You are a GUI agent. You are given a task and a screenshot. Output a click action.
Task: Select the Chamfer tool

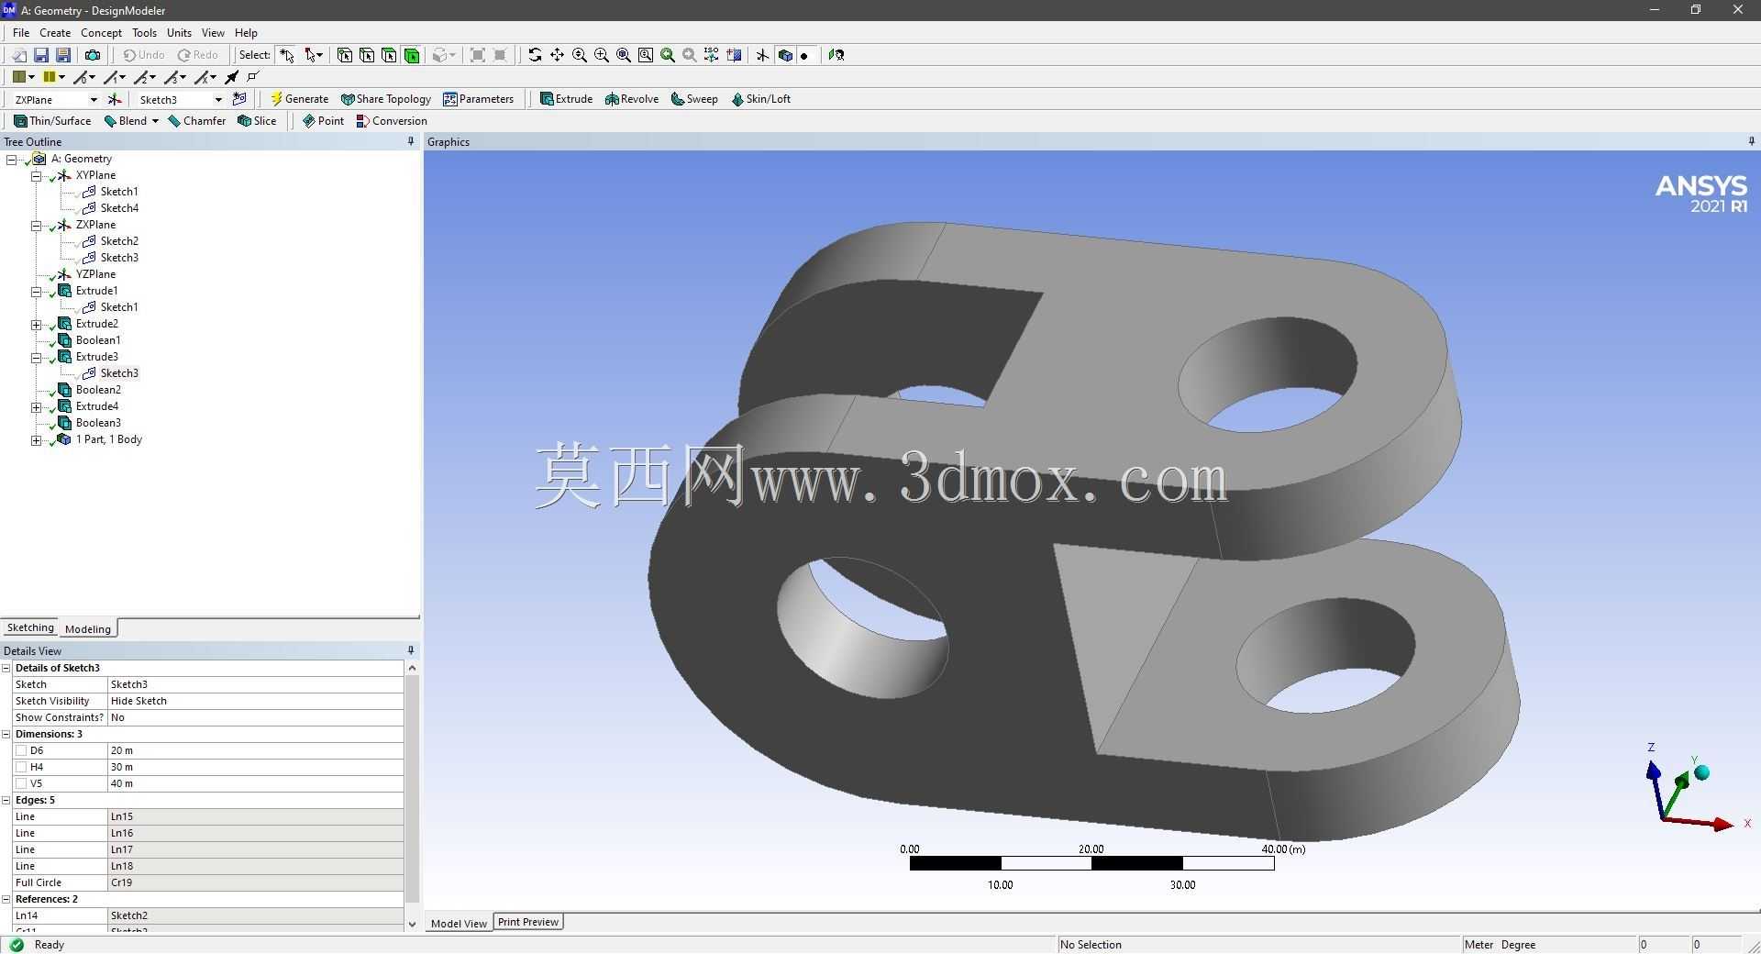(196, 121)
